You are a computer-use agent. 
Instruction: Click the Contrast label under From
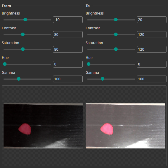point(9,28)
